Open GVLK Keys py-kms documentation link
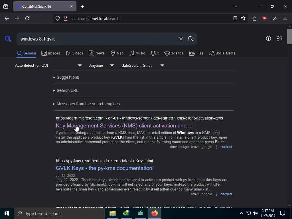This screenshot has width=292, height=219. pyautogui.click(x=105, y=168)
